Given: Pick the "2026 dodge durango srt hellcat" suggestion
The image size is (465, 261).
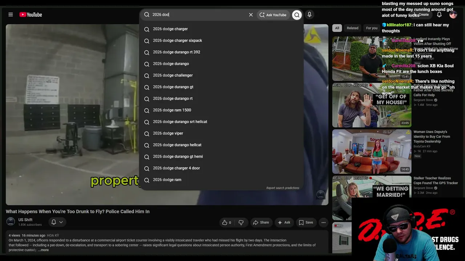Looking at the screenshot, I should click(221, 122).
